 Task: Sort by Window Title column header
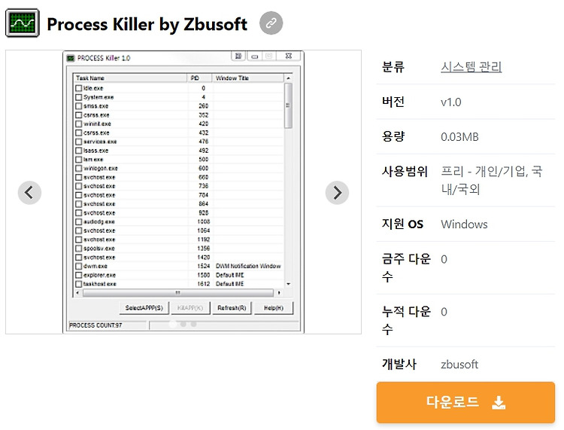click(247, 78)
